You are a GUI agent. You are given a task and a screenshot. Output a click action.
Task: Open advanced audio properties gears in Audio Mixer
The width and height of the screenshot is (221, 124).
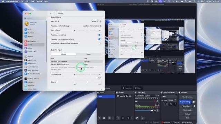click(x=137, y=118)
